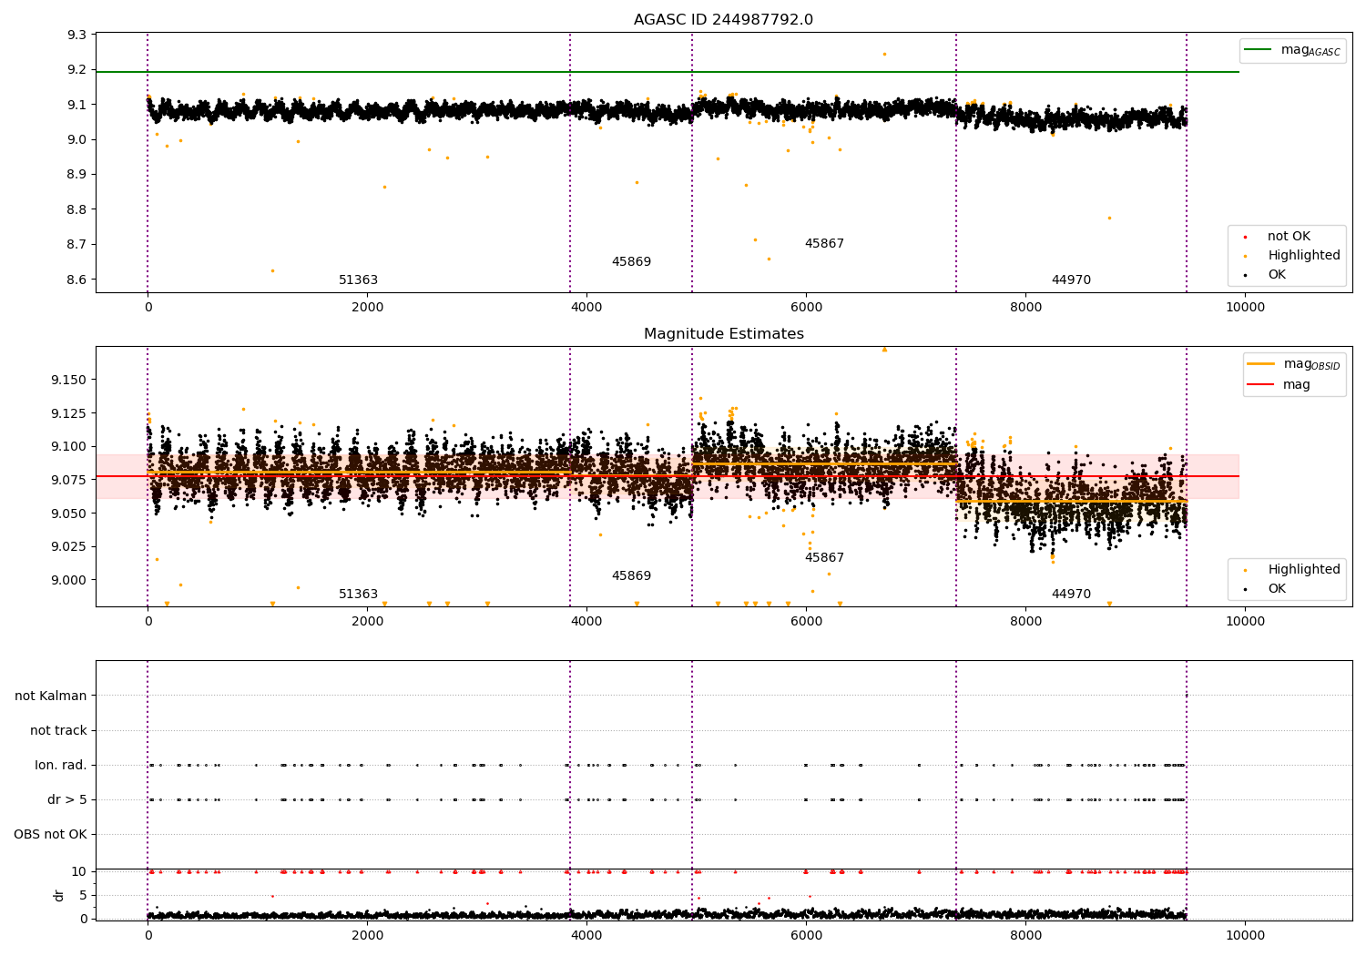The width and height of the screenshot is (1366, 956).
Task: Click obsid label 44970 in the top plot
Action: [1071, 280]
